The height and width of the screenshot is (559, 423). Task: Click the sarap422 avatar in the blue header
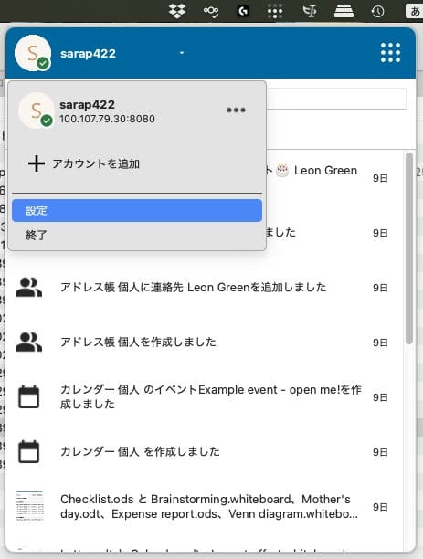click(33, 53)
